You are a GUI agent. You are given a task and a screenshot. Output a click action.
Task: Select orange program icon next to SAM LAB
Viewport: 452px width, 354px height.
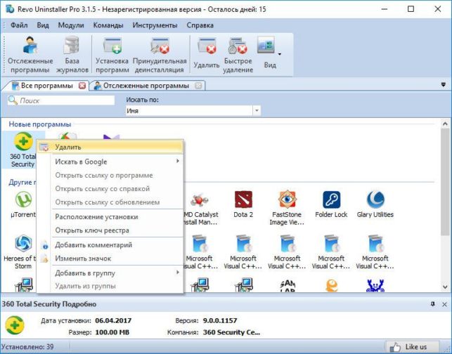pyautogui.click(x=332, y=285)
